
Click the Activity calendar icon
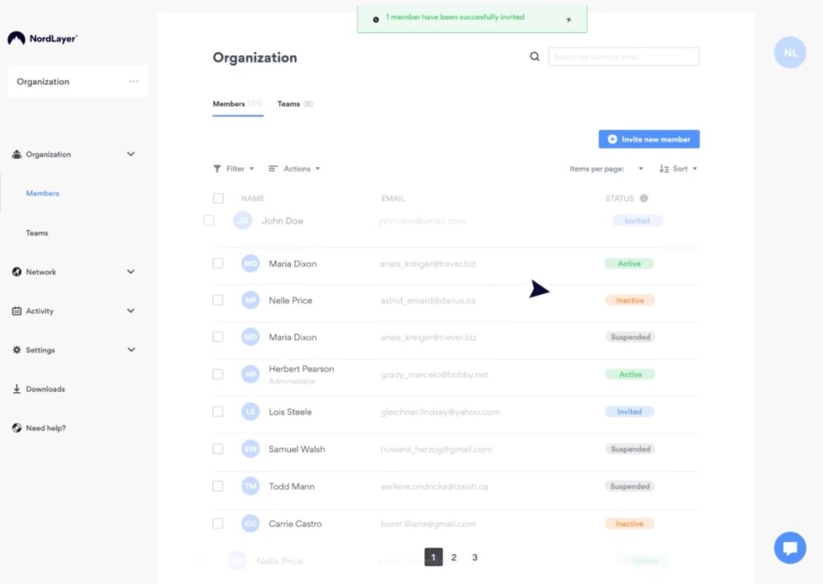click(x=17, y=311)
